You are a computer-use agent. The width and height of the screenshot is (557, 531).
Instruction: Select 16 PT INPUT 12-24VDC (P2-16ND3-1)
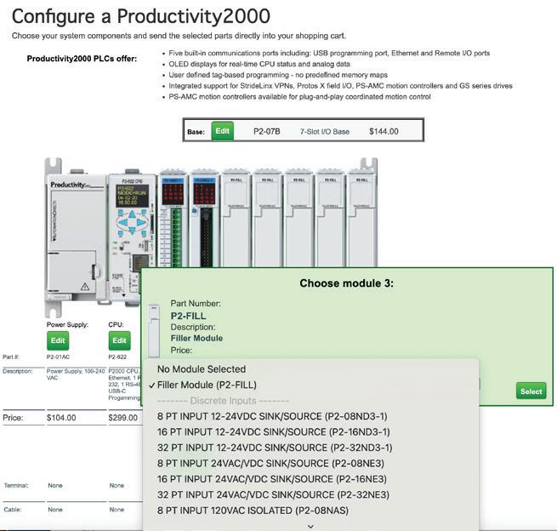[310, 431]
